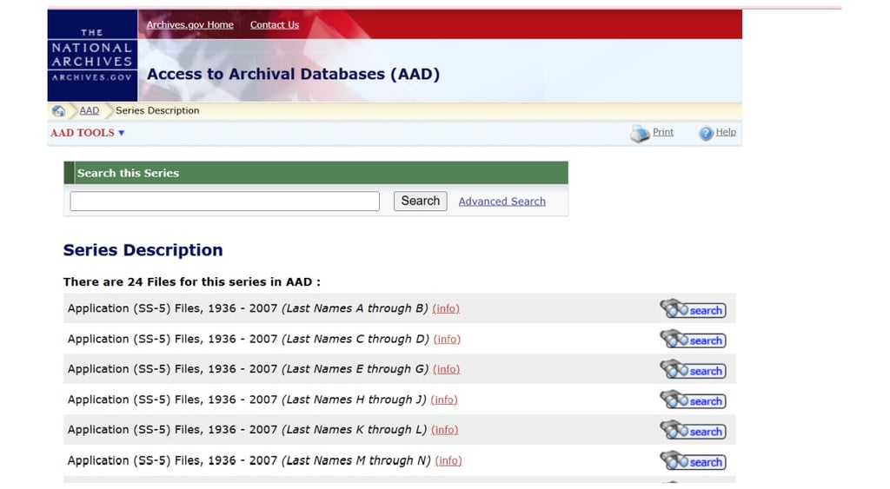Image resolution: width=890 pixels, height=489 pixels.
Task: Open info for Last Names K through L
Action: [444, 430]
